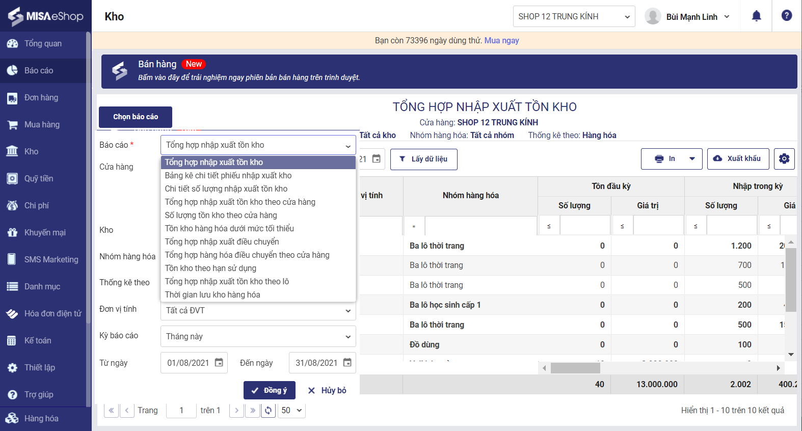The image size is (802, 431).
Task: Click the Mua ngay link
Action: (x=501, y=40)
